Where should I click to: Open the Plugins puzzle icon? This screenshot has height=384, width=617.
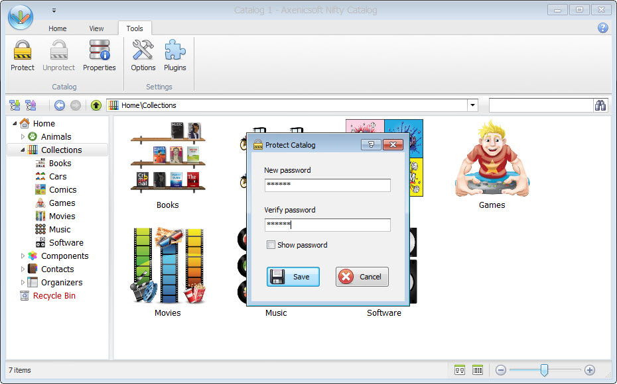(x=174, y=50)
